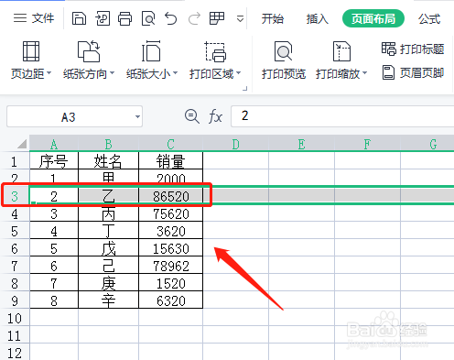
Task: Click the 打印区域 print area icon
Action: pos(215,51)
